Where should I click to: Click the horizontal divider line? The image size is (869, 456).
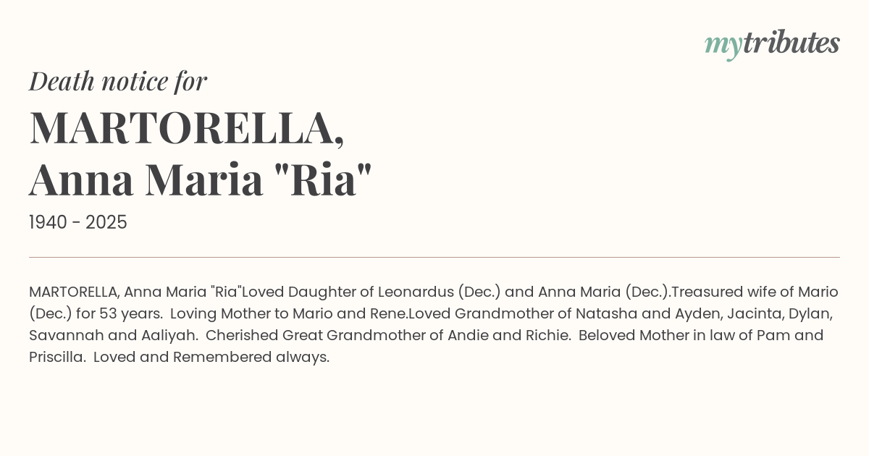pyautogui.click(x=434, y=257)
